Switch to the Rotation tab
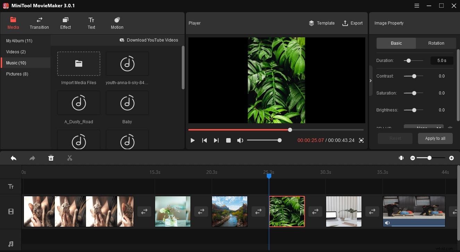The image size is (460, 252). 436,43
